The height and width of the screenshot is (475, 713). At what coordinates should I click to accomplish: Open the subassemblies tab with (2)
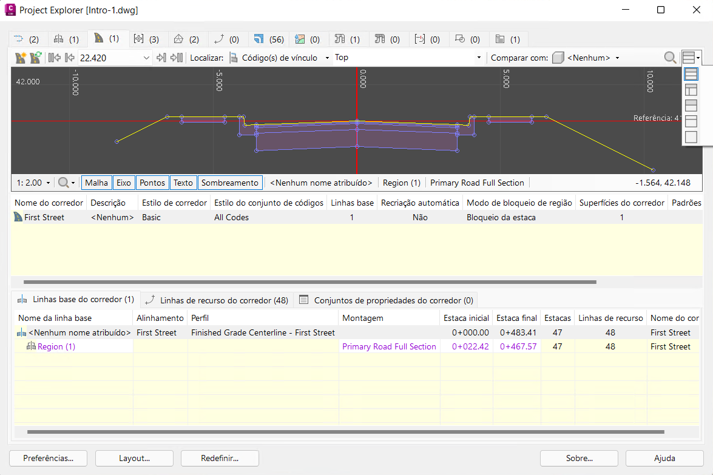tap(188, 39)
